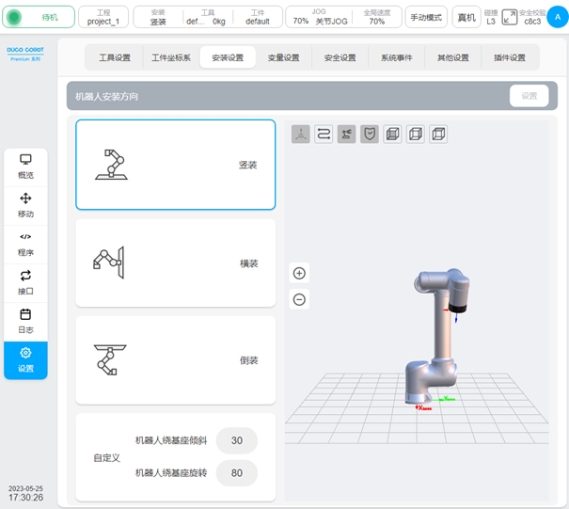
Task: Click the 设置 apply button
Action: coord(529,96)
